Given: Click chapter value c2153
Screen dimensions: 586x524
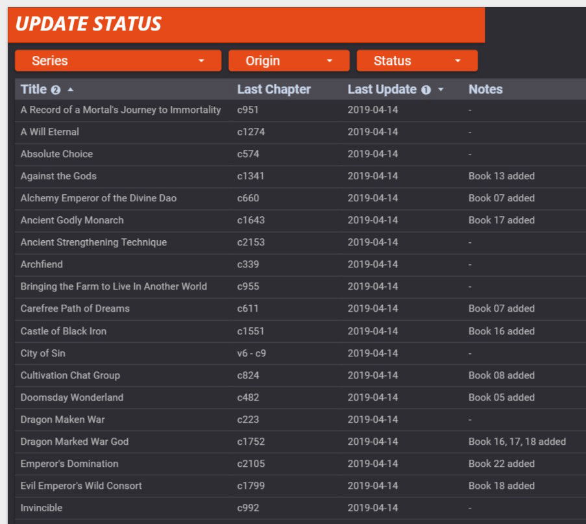Looking at the screenshot, I should coord(250,242).
